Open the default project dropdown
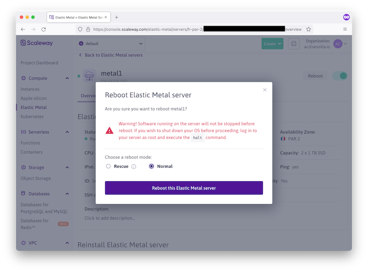The height and width of the screenshot is (272, 368). tap(110, 44)
